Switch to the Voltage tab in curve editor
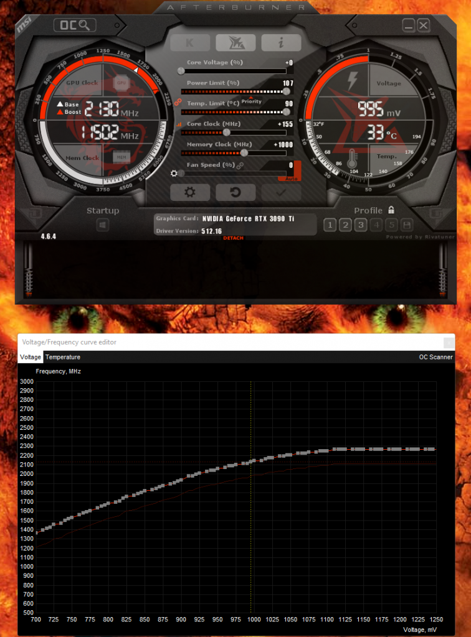471x637 pixels. tap(31, 357)
